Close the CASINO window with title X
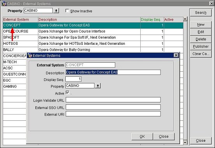 [x=212, y=4]
